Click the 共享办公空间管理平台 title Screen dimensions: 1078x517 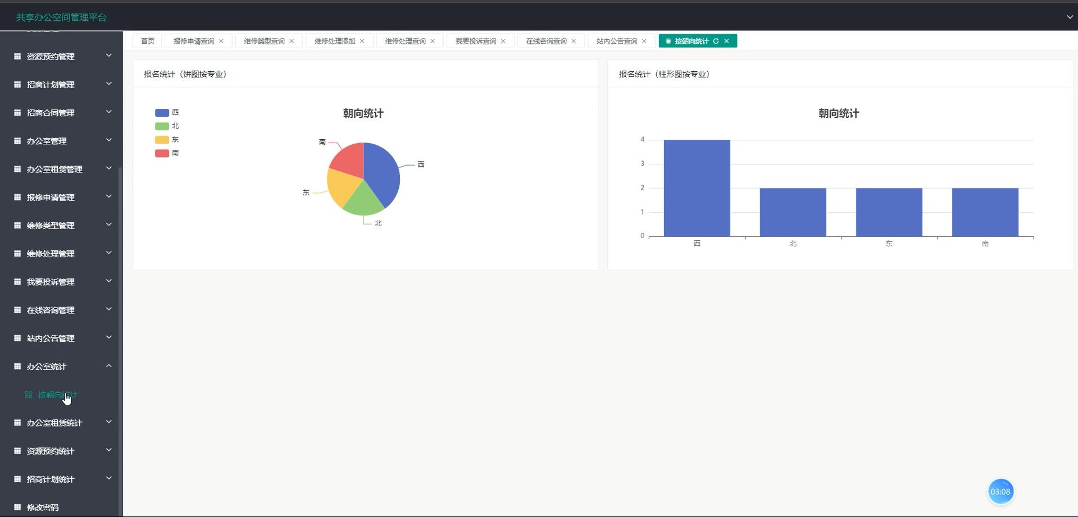pos(61,17)
